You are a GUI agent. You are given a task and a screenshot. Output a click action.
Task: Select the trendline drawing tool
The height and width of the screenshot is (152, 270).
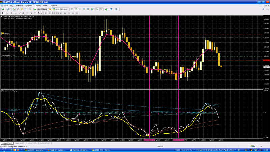point(19,13)
